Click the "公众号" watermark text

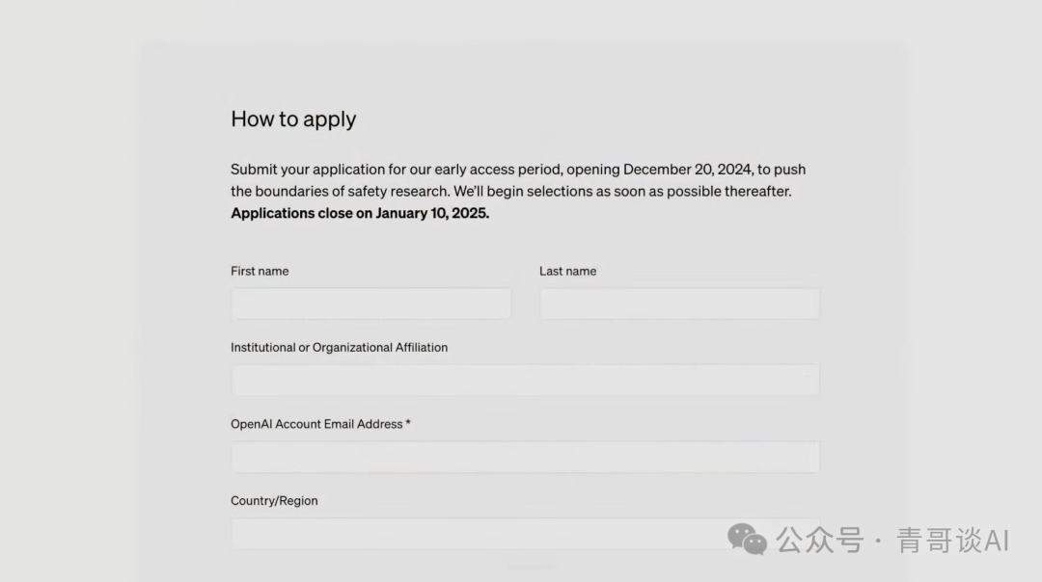[819, 540]
